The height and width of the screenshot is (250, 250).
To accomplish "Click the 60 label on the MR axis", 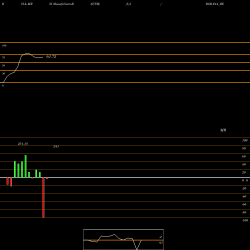I will [x=243, y=156].
